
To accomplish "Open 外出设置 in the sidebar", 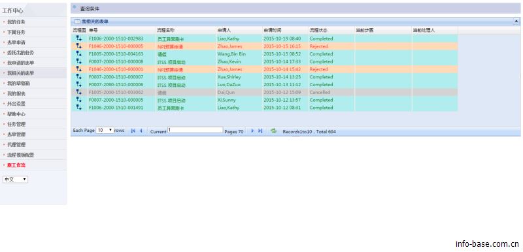I will pos(16,104).
